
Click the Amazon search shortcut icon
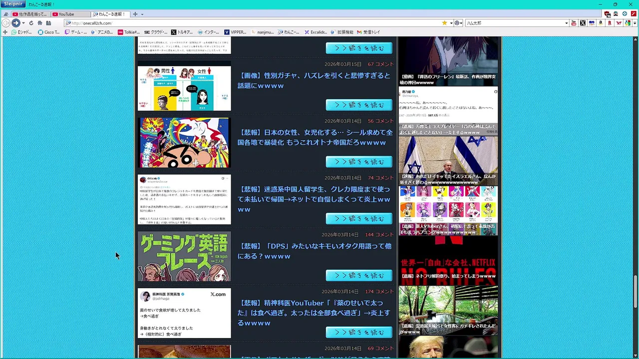click(601, 23)
